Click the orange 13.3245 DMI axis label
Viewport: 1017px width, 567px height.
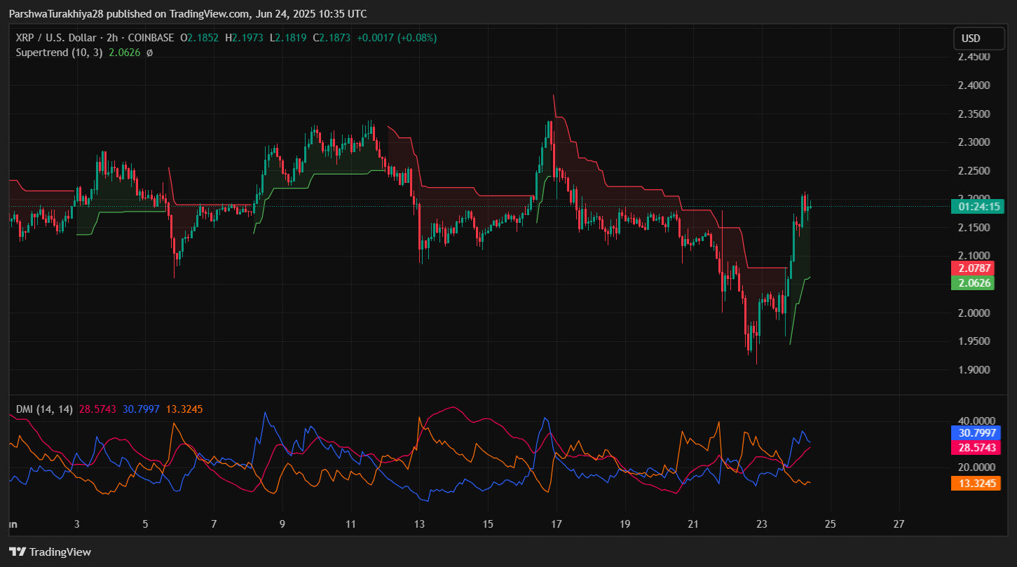click(x=975, y=483)
